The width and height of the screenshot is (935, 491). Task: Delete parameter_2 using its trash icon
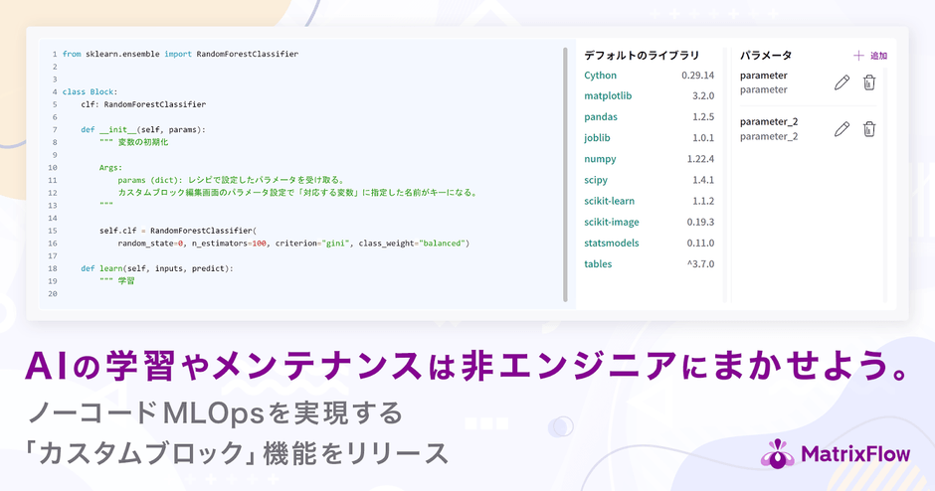(869, 128)
